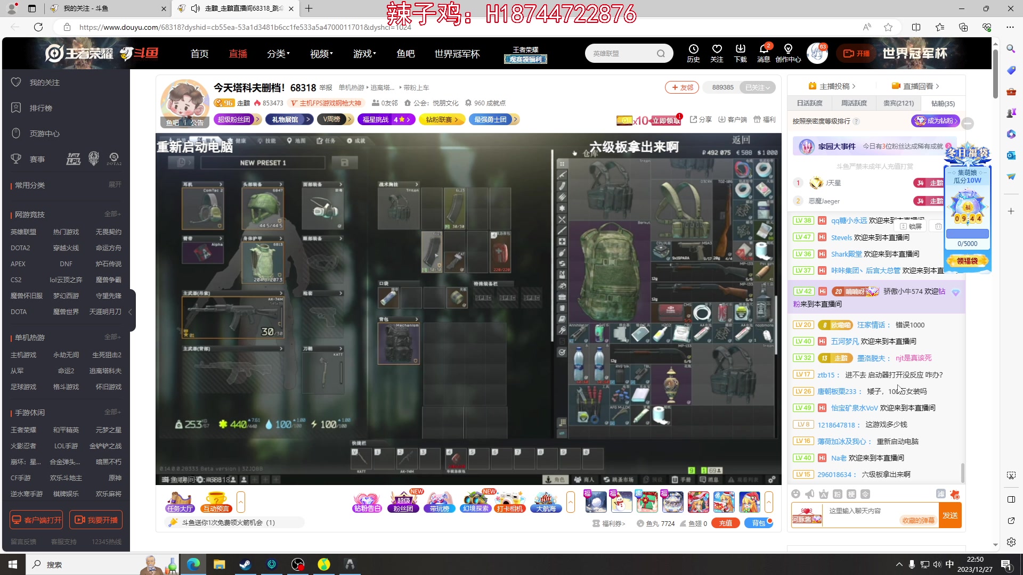1023x575 pixels.
Task: Expand 常用分类 with 展开
Action: (115, 185)
